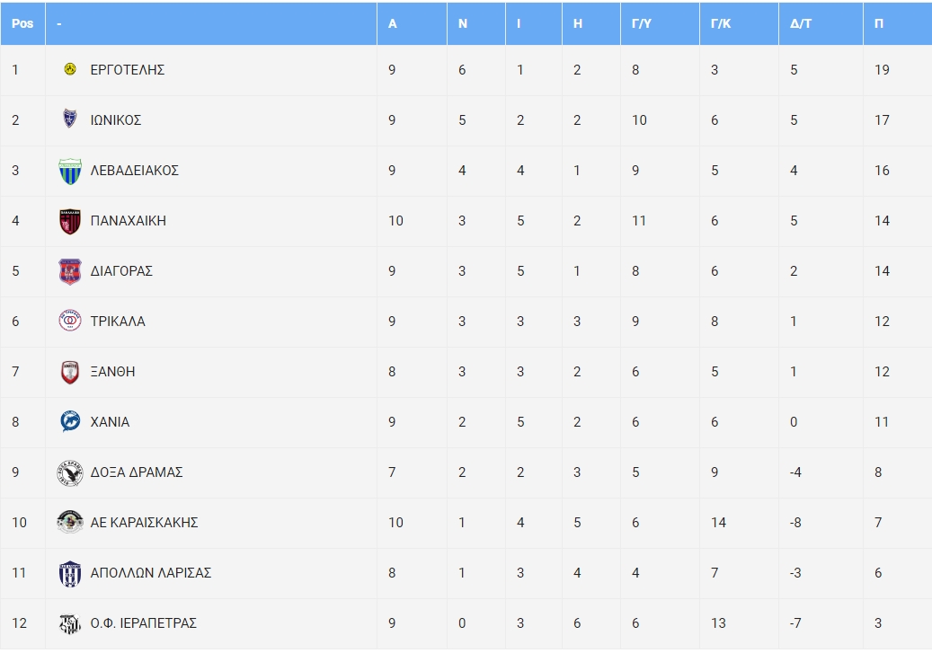932x653 pixels.
Task: Click the ΠΑΝΑΧΑΙΚΗ red and black crest
Action: [70, 221]
